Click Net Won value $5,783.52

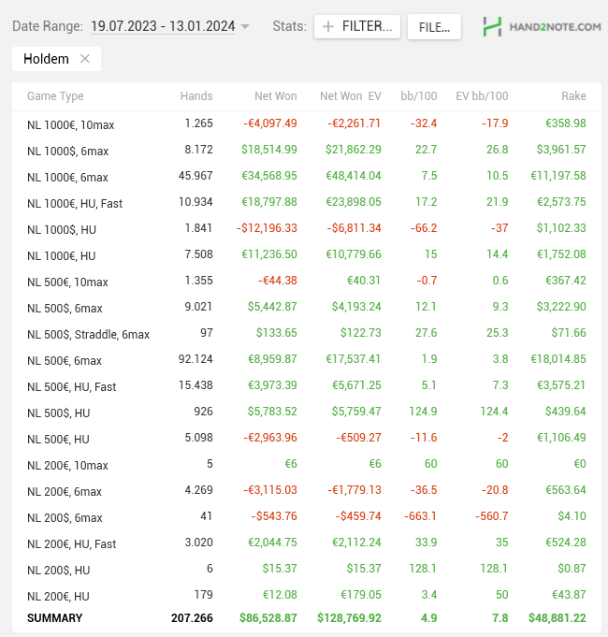pos(272,412)
